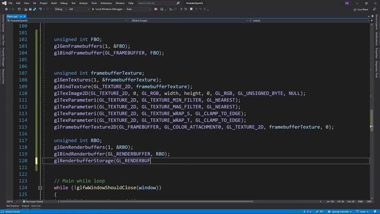Click the git branch main selector
This screenshot has width=380, height=214.
click(362, 212)
